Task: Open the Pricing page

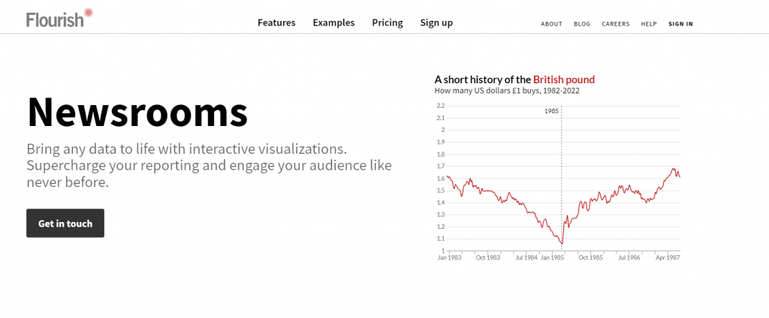Action: tap(388, 22)
